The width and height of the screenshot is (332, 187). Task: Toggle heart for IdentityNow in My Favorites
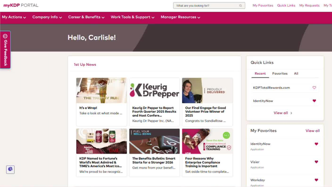pyautogui.click(x=316, y=144)
